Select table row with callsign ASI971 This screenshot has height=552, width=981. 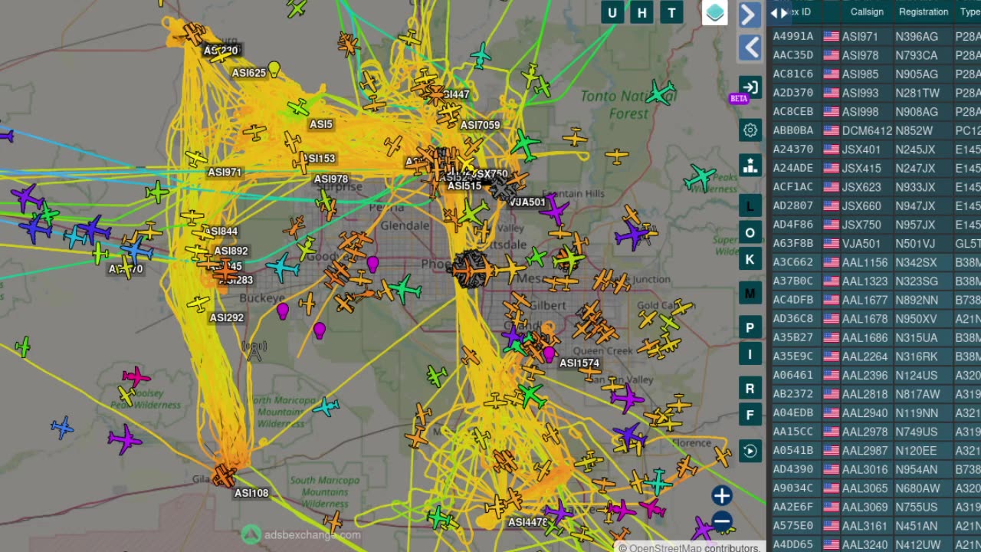(x=874, y=36)
